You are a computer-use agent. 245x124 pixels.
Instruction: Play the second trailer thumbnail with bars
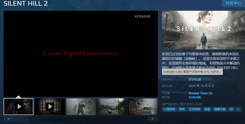click(x=50, y=107)
